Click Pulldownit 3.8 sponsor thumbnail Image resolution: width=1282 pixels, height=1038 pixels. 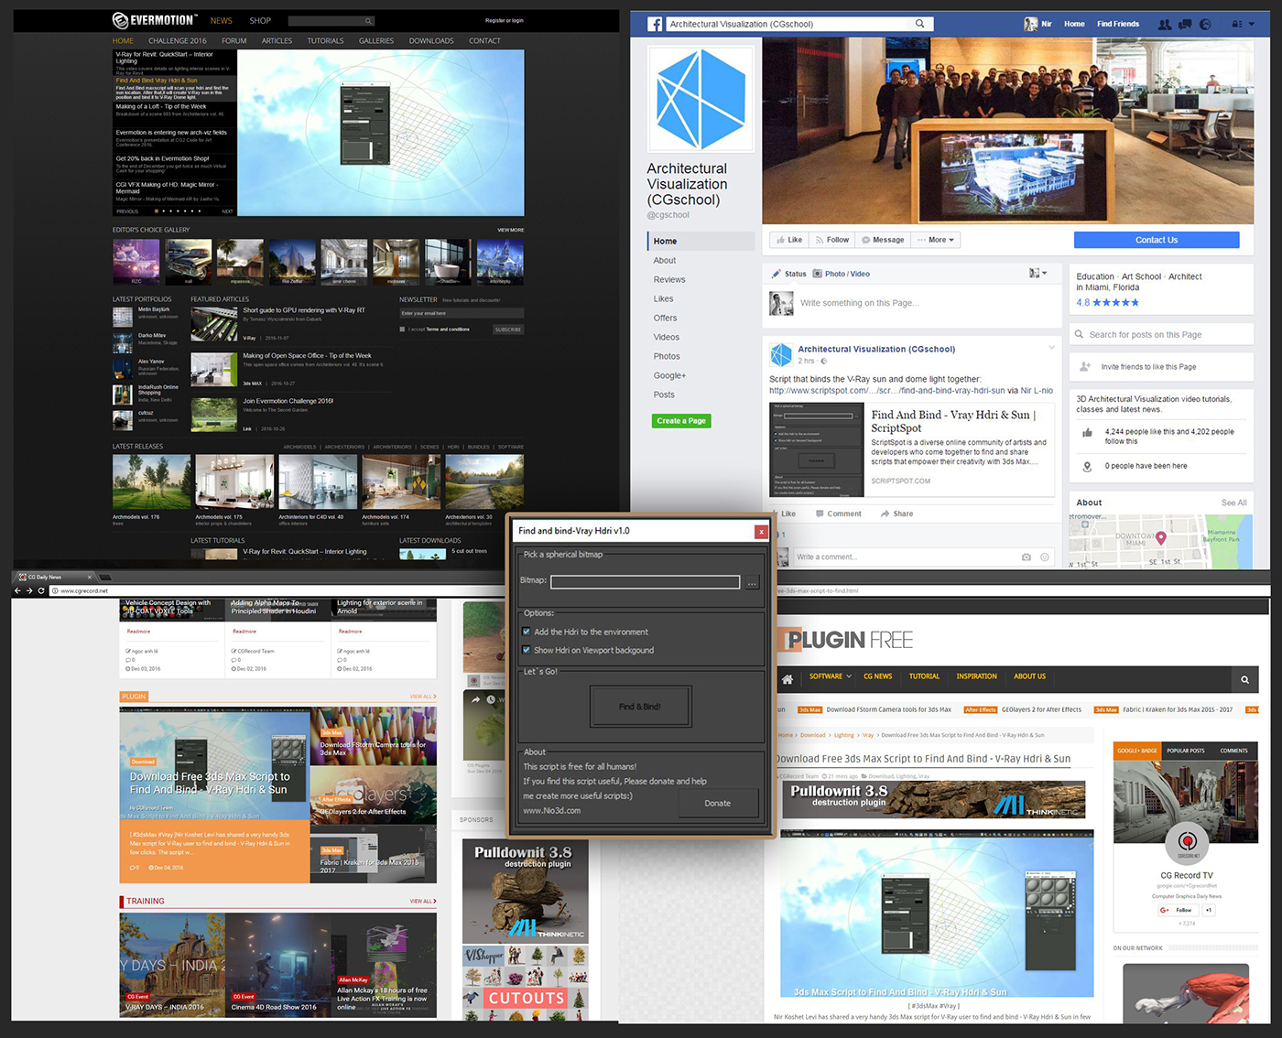click(526, 891)
